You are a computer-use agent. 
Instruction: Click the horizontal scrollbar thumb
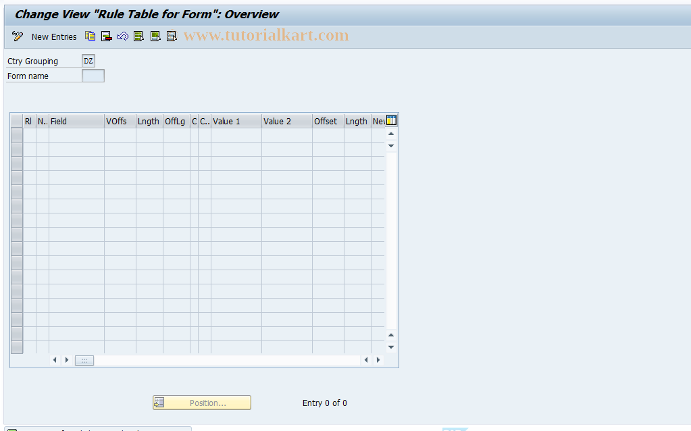point(84,361)
